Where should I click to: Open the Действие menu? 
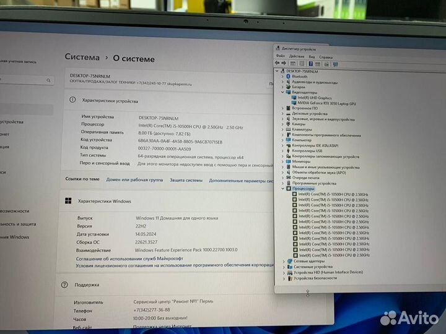tap(296, 56)
